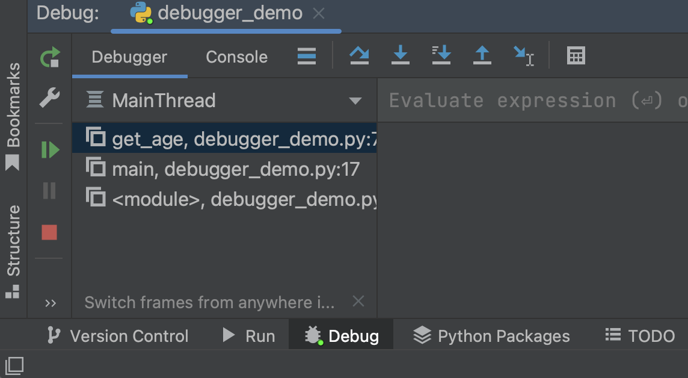The height and width of the screenshot is (378, 688).
Task: Open the Python Packages tool window
Action: 492,336
